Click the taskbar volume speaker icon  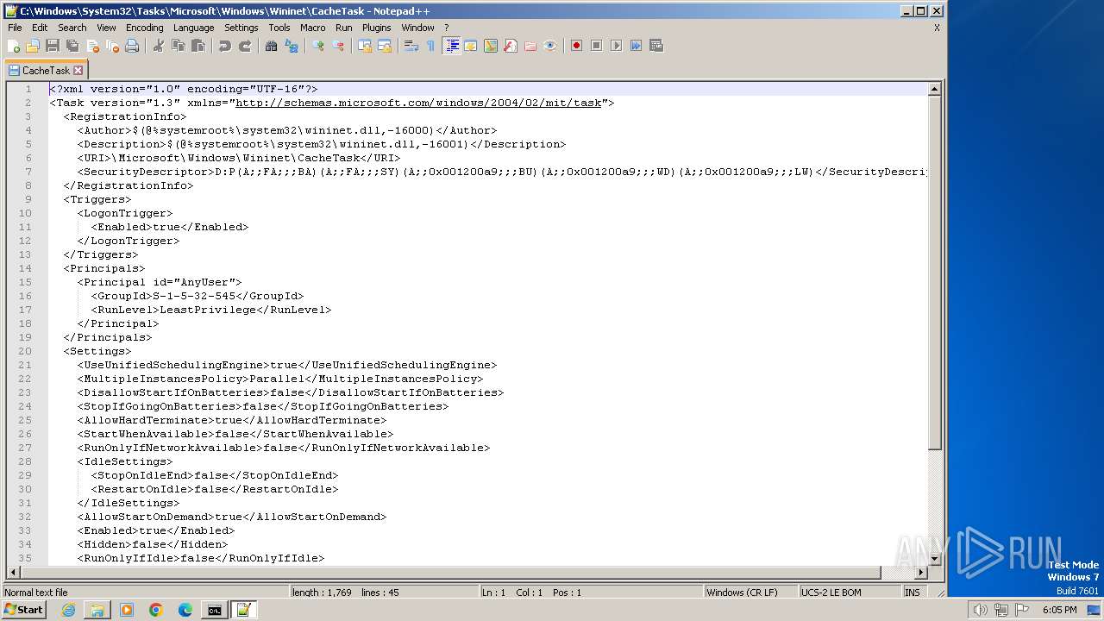pos(980,610)
